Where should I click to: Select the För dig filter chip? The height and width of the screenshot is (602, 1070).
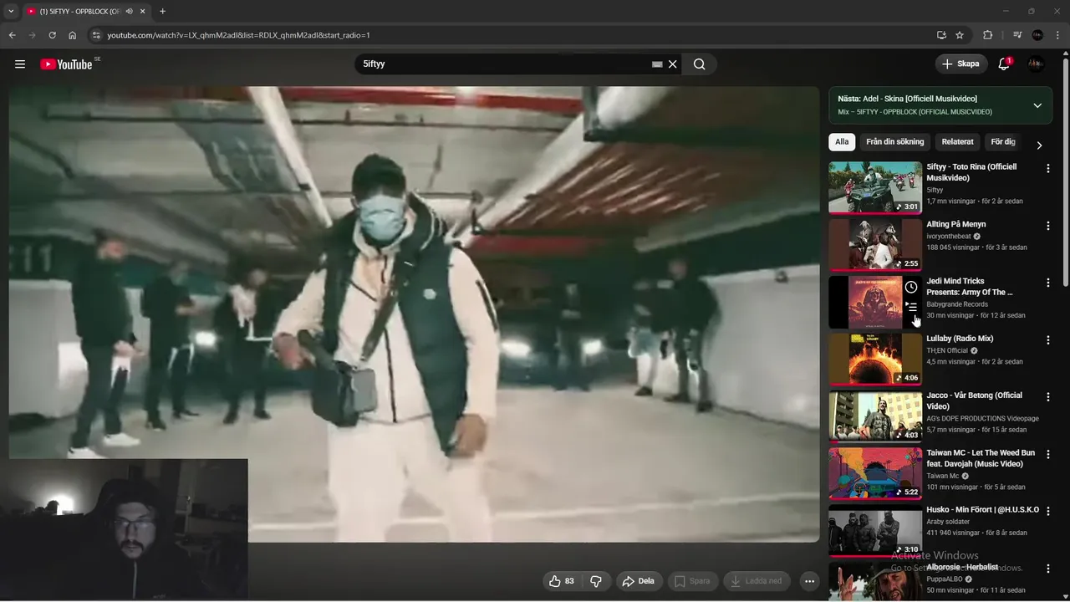tap(1002, 142)
